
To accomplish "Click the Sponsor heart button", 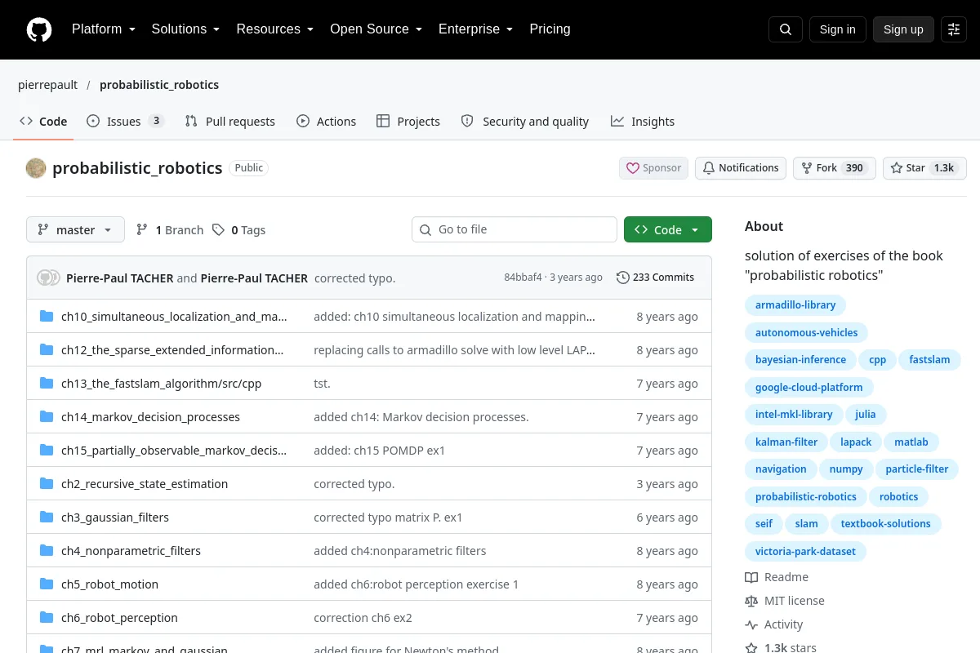I will point(653,168).
